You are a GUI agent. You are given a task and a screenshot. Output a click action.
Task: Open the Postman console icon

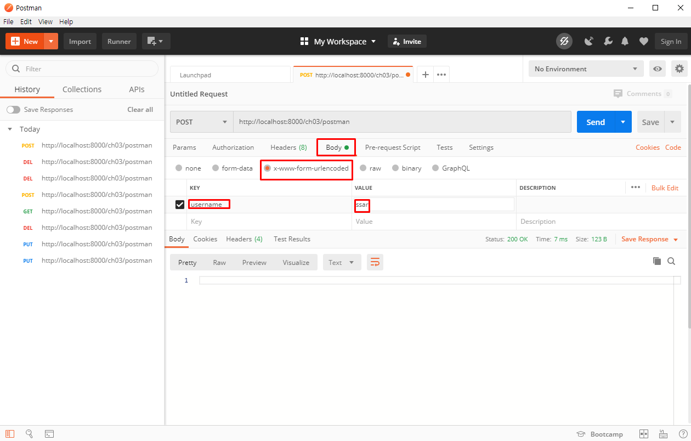49,434
